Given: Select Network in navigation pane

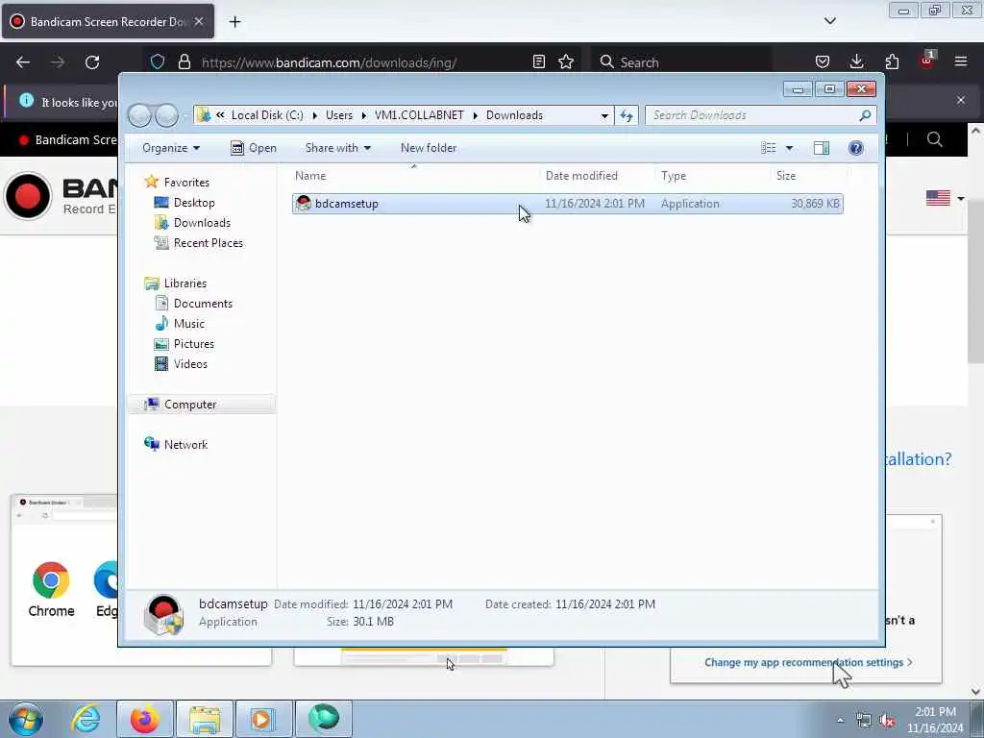Looking at the screenshot, I should coord(185,444).
